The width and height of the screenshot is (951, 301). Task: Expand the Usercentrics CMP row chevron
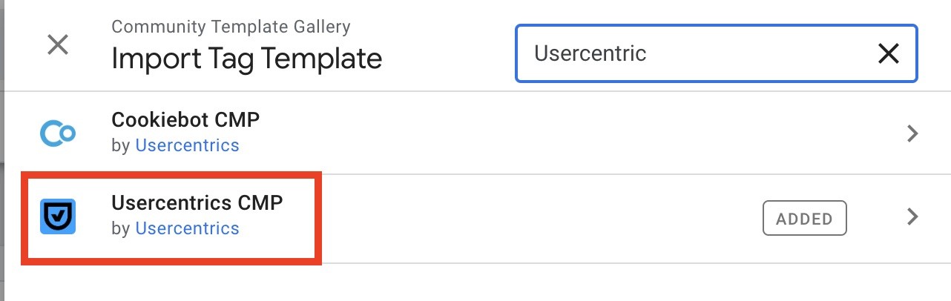tap(913, 217)
